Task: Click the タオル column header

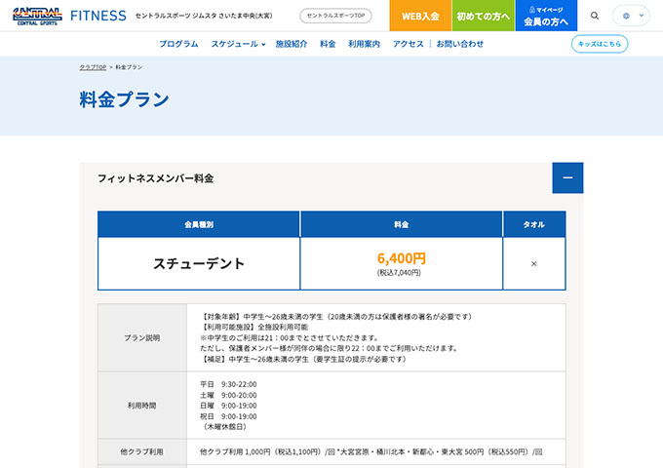Action: 534,224
